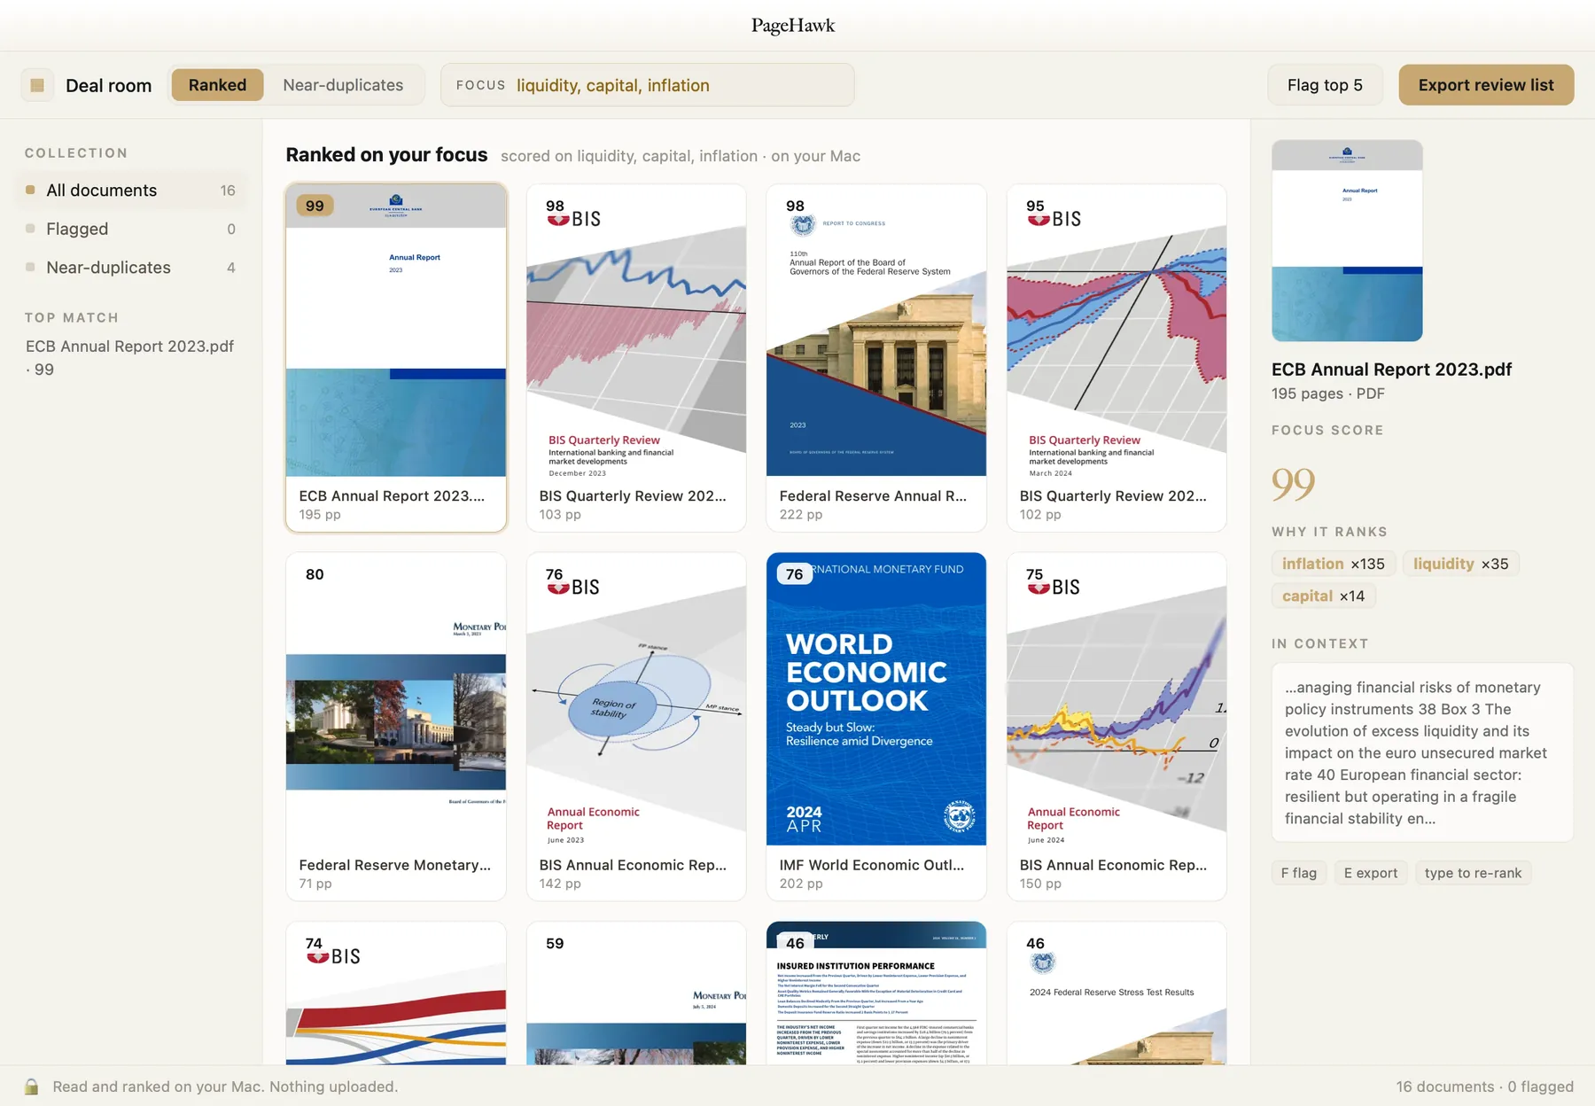Click the 71 pp label
This screenshot has width=1595, height=1106.
(315, 884)
